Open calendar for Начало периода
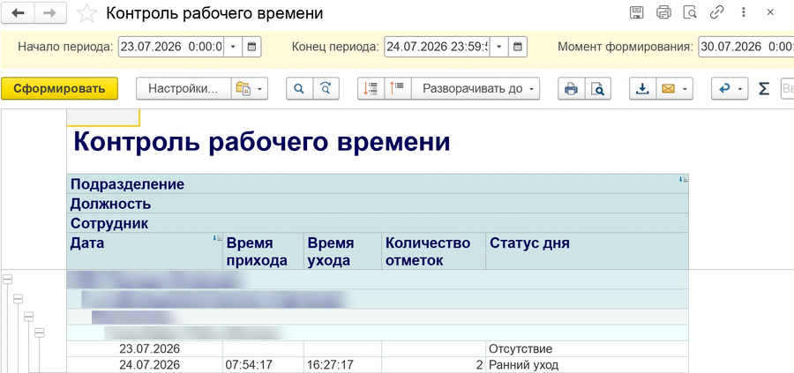794x373 pixels. [251, 47]
